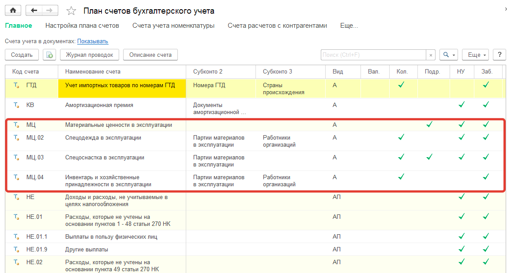This screenshot has height=273, width=507.
Task: Add page to favorites with star
Action: (x=71, y=11)
